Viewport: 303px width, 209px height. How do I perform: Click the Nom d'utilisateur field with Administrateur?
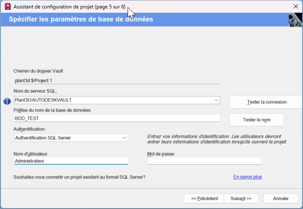(71, 161)
